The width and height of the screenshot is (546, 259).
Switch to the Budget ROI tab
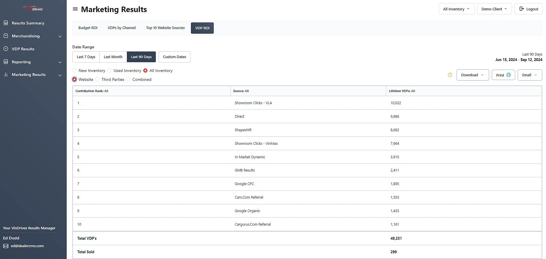[88, 28]
